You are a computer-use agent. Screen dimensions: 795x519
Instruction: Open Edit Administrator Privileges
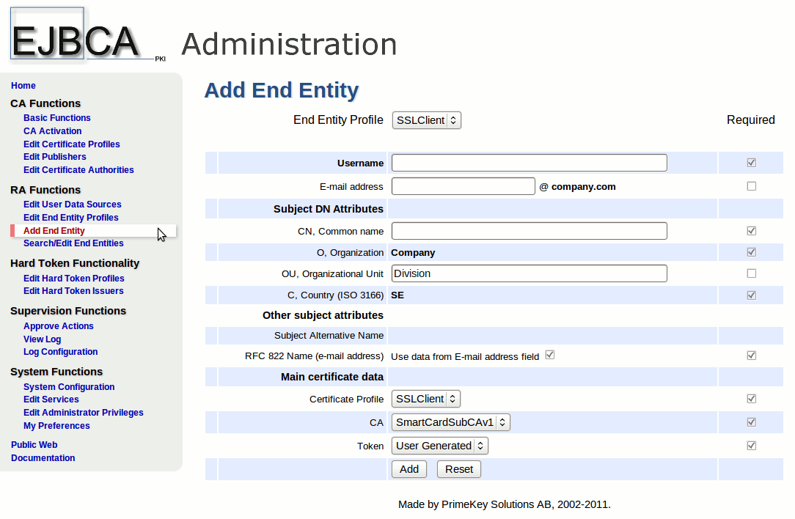click(x=83, y=413)
